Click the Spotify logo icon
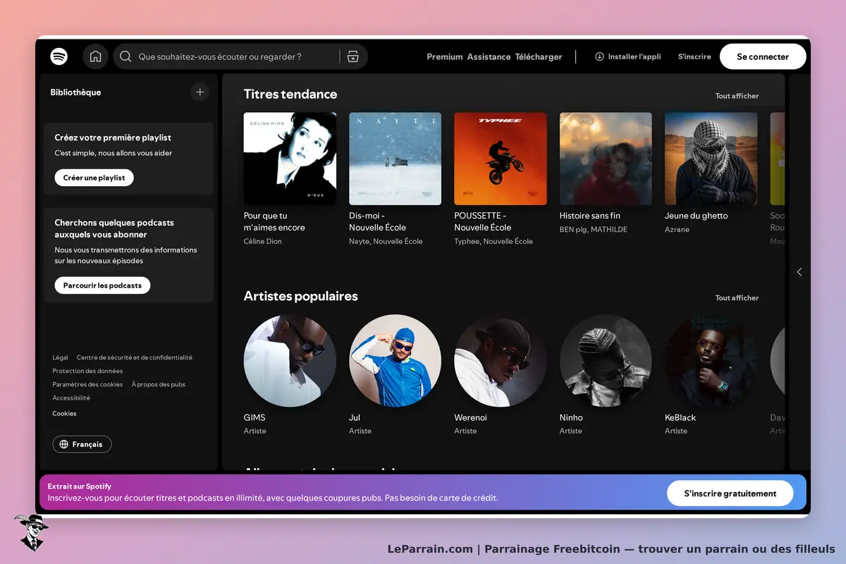Viewport: 846px width, 564px height. (59, 56)
